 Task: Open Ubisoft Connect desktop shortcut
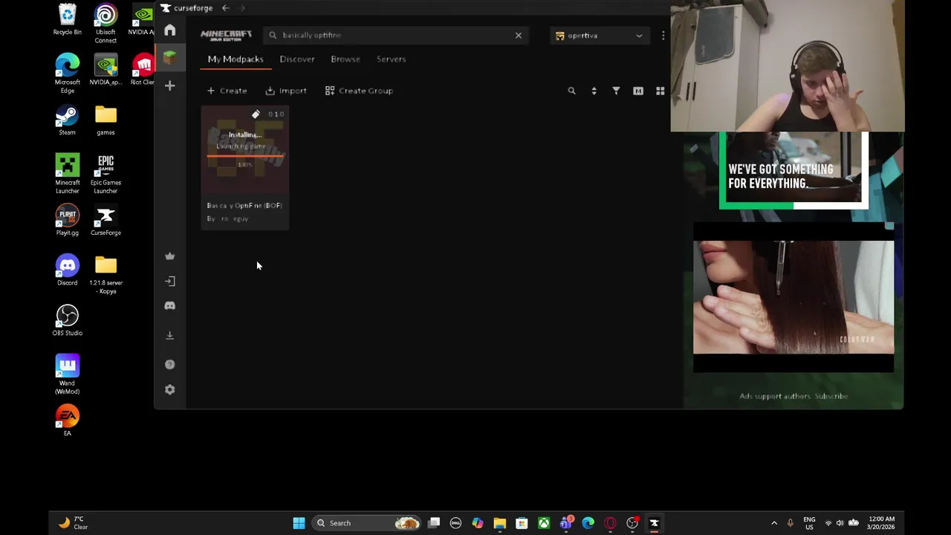coord(106,24)
